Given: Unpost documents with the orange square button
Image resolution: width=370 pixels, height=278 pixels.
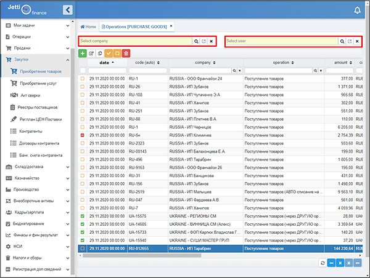Looking at the screenshot, I should coord(117,54).
